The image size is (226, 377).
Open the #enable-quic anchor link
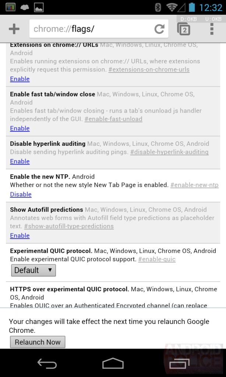(x=157, y=259)
